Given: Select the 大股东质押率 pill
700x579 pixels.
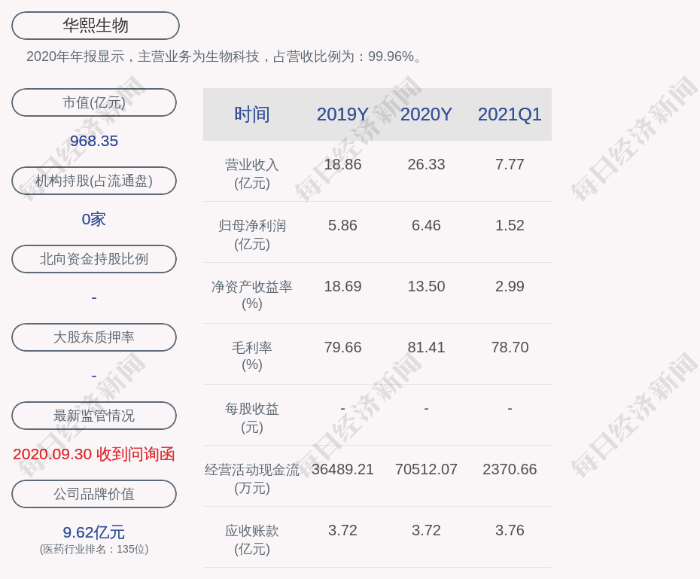Looking at the screenshot, I should (94, 337).
